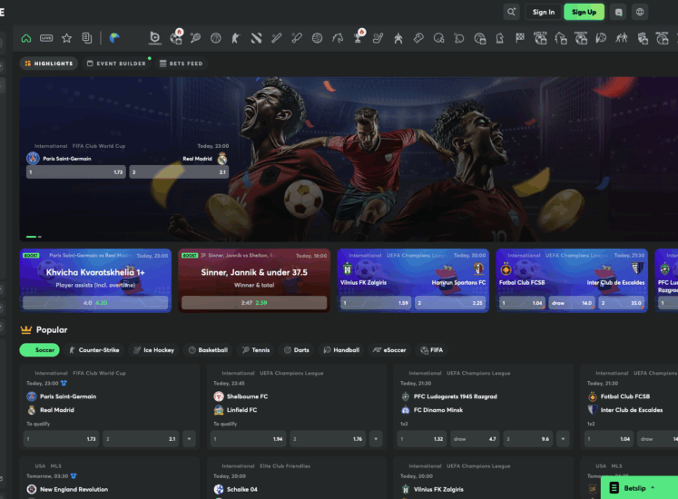This screenshot has height=499, width=678.
Task: Click the chat icon next to Sign Up
Action: pyautogui.click(x=619, y=12)
